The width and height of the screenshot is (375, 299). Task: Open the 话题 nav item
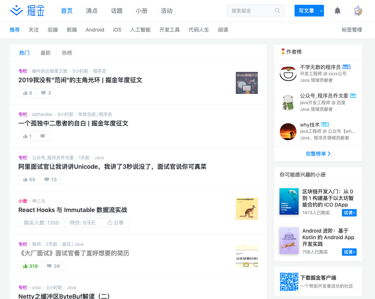coord(117,11)
